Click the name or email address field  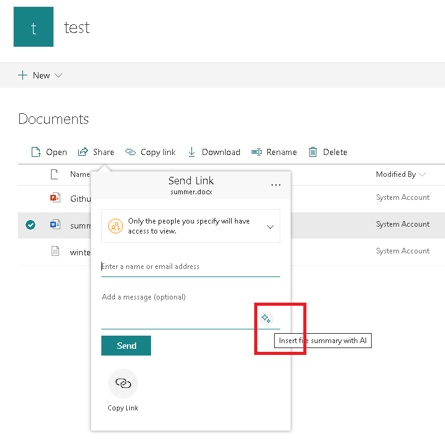(x=191, y=267)
